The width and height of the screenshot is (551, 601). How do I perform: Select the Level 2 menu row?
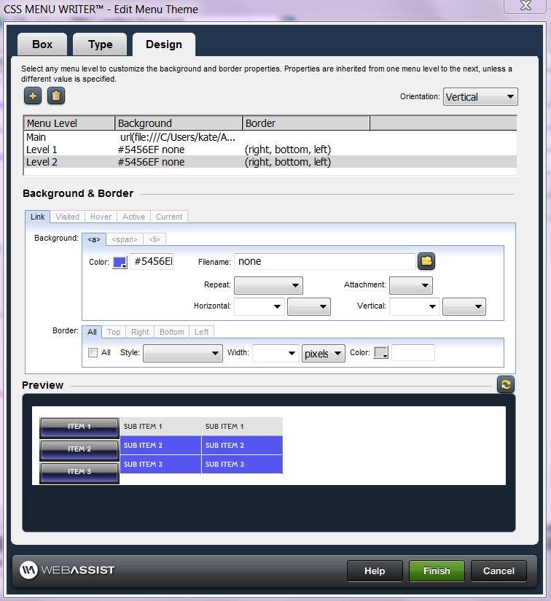(270, 162)
